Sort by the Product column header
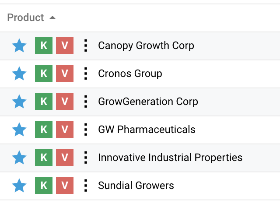The width and height of the screenshot is (280, 210). 26,17
